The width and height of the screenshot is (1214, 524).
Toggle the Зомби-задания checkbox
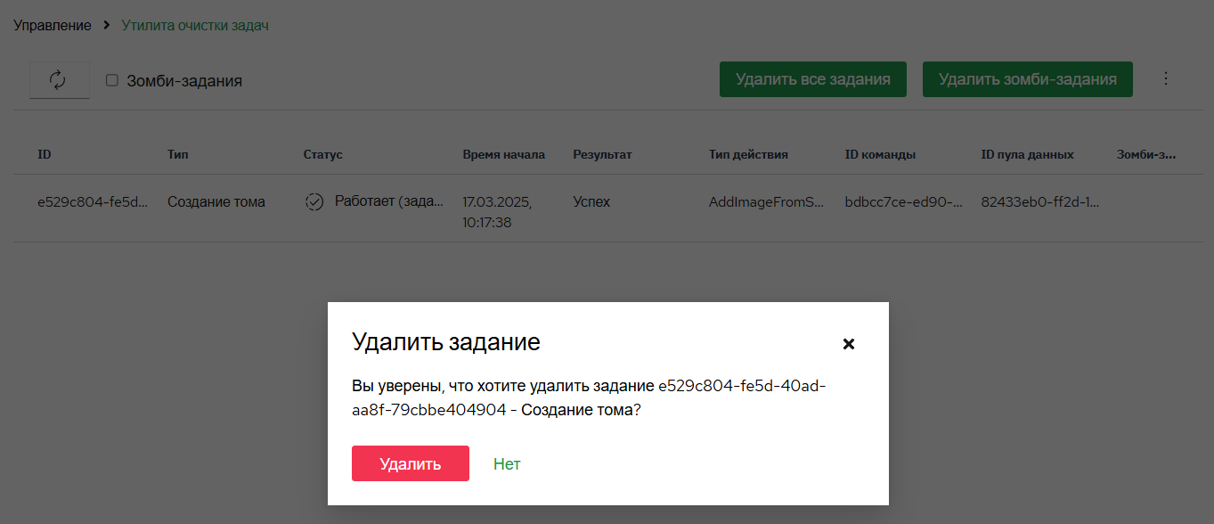[x=112, y=80]
